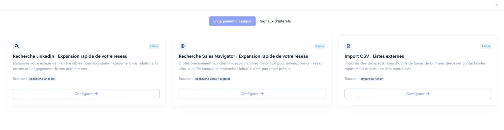Click the Import CSV card description text
Viewport: 504px width, 130px height.
tap(415, 66)
